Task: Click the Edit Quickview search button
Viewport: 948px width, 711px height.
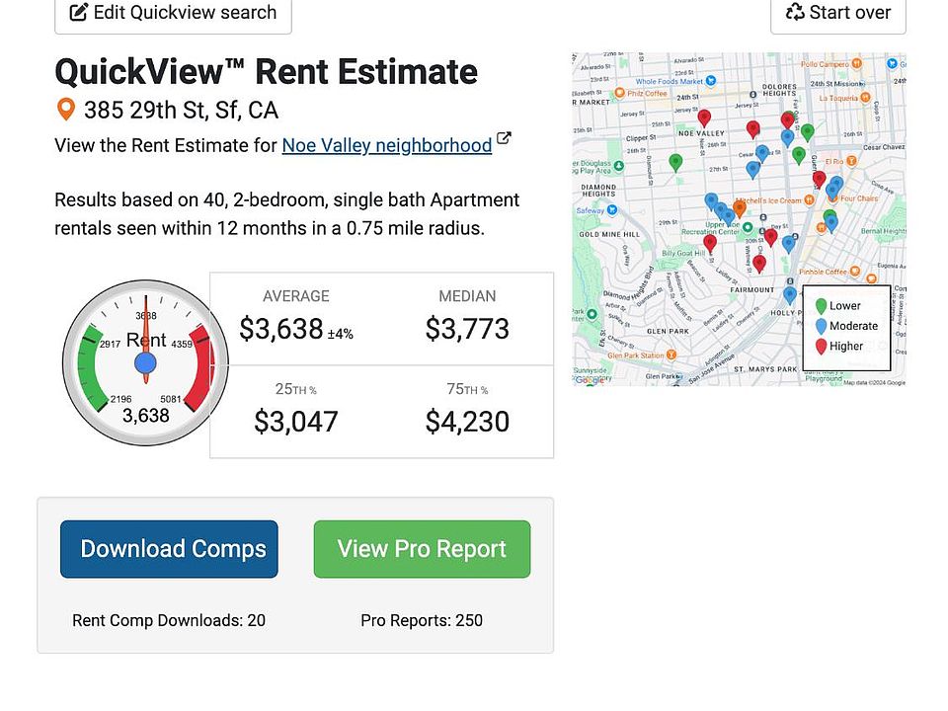Action: click(x=173, y=13)
